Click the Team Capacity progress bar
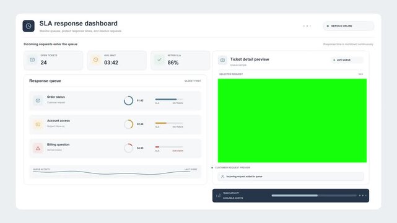397x223 pixels. tap(314, 195)
